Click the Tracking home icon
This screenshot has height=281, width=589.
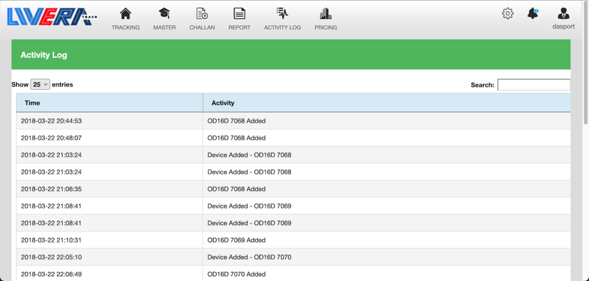point(125,13)
